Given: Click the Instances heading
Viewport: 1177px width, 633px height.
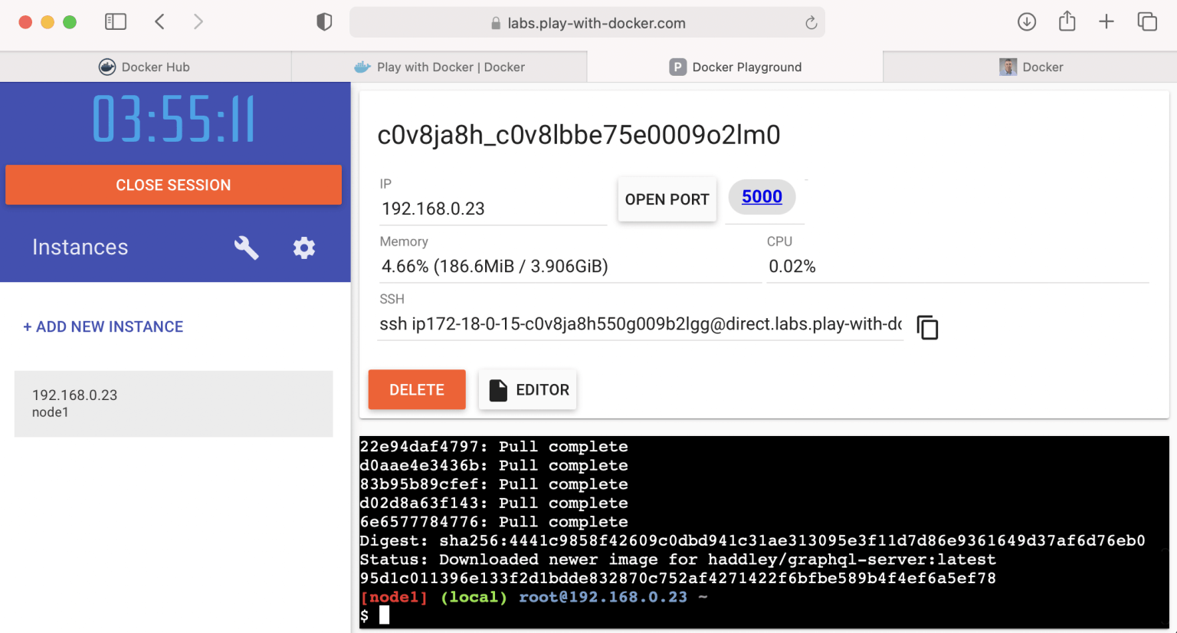Looking at the screenshot, I should 80,247.
